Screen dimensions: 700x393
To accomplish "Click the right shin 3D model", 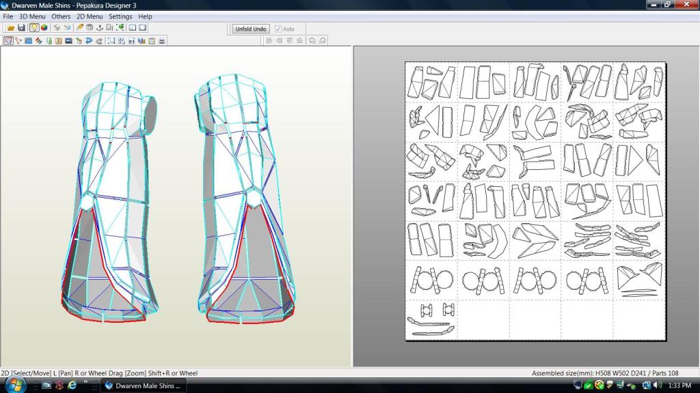I will [245, 199].
